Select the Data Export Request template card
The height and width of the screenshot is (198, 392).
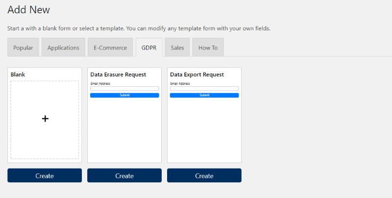(x=204, y=115)
